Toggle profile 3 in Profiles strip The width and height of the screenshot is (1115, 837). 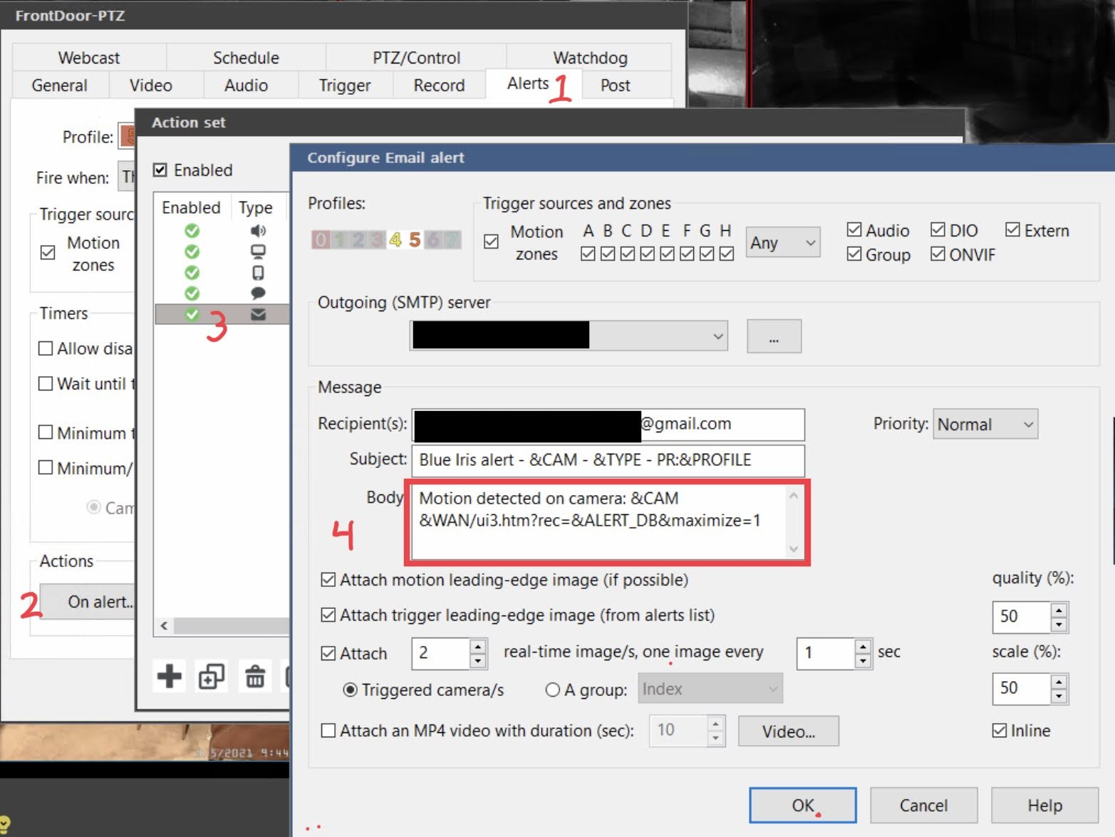[x=377, y=240]
